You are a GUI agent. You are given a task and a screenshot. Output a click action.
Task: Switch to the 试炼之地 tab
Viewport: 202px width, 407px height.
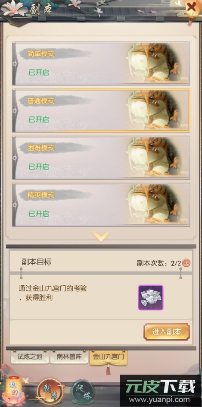click(x=30, y=357)
